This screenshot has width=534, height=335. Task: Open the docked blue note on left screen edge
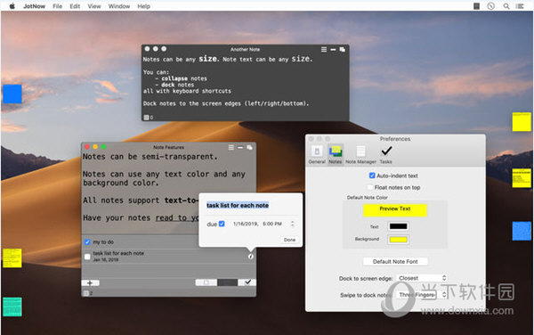12,94
